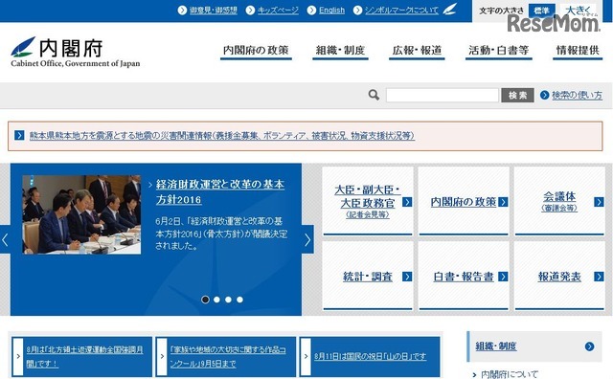Image resolution: width=613 pixels, height=379 pixels.
Task: Click the magnifying glass search icon
Action: [x=374, y=95]
